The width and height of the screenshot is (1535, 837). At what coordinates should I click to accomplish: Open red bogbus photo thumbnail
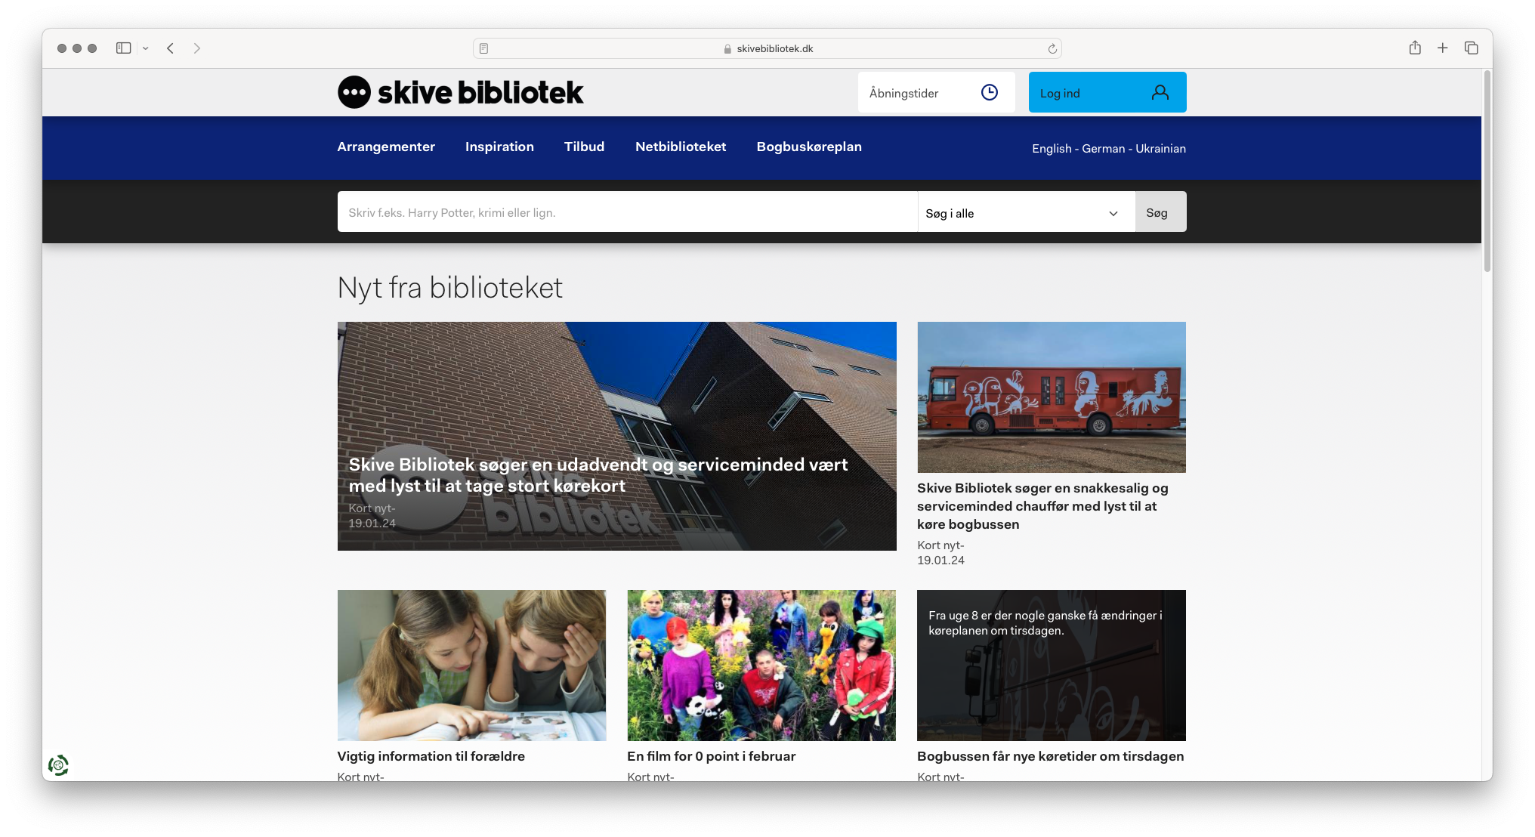(x=1051, y=397)
